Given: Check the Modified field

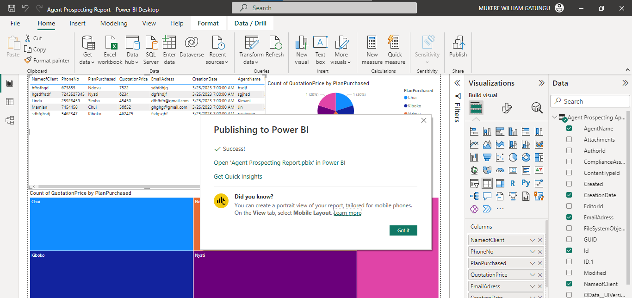Looking at the screenshot, I should click(569, 273).
